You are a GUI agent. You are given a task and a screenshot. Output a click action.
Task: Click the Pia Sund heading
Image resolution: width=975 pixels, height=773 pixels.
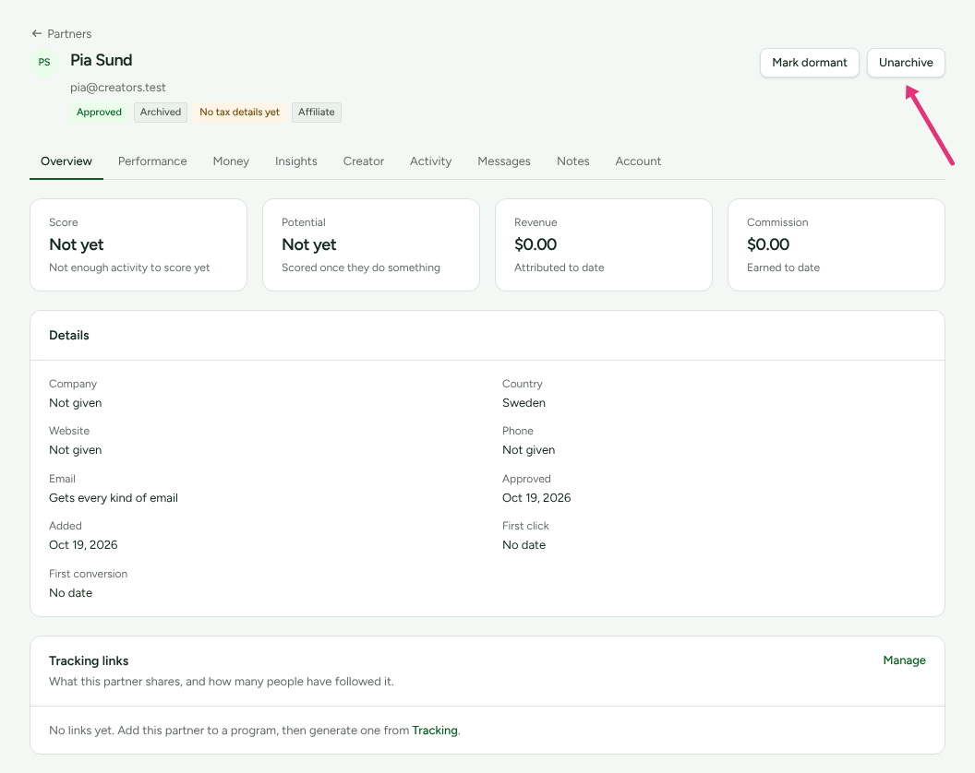[102, 60]
